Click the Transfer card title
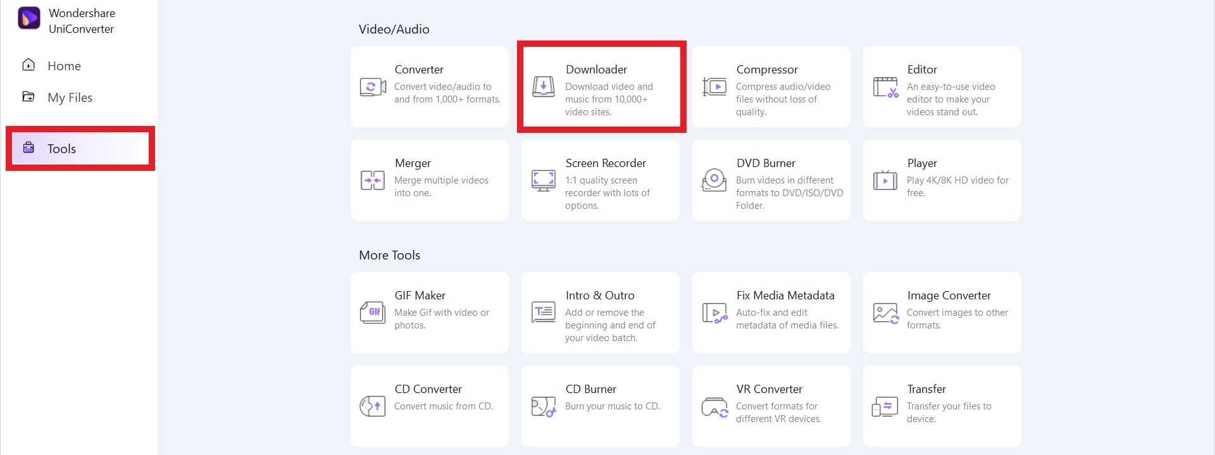Image resolution: width=1215 pixels, height=455 pixels. pos(926,389)
